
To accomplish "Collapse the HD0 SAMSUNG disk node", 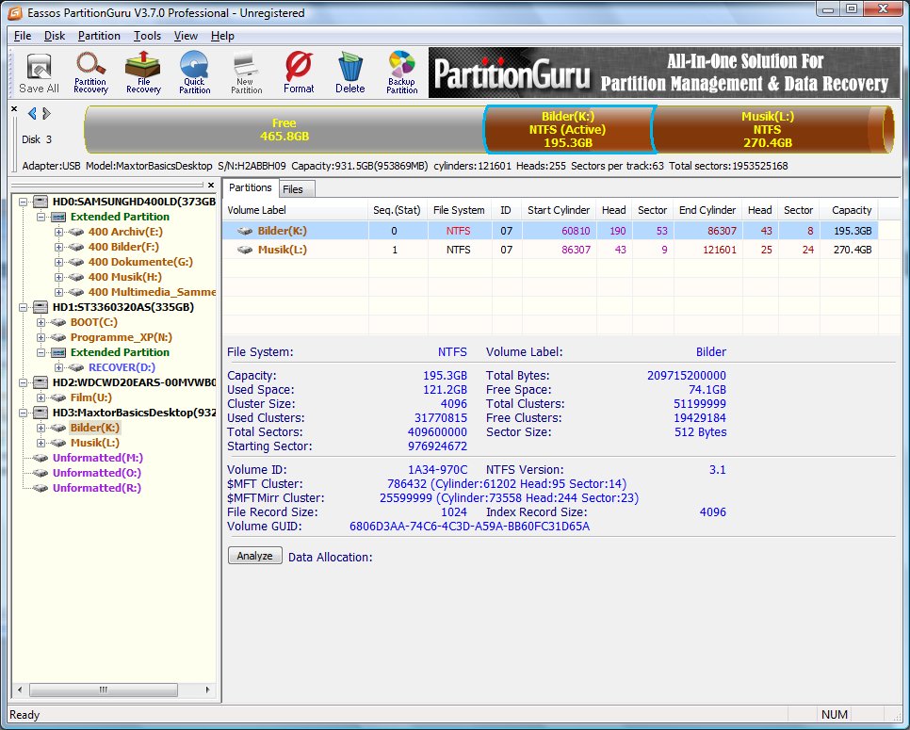I will 24,202.
